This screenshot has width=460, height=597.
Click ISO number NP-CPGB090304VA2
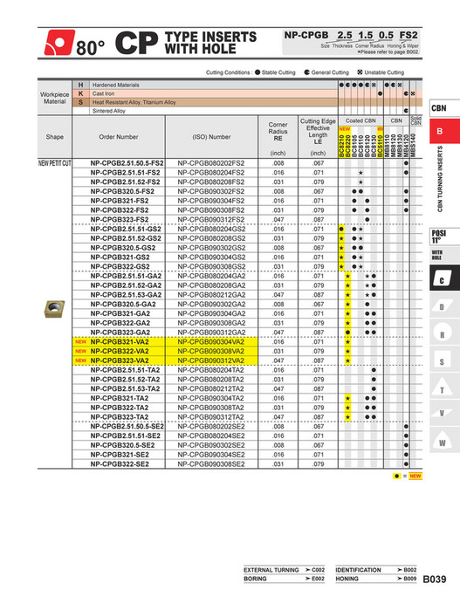pos(210,342)
